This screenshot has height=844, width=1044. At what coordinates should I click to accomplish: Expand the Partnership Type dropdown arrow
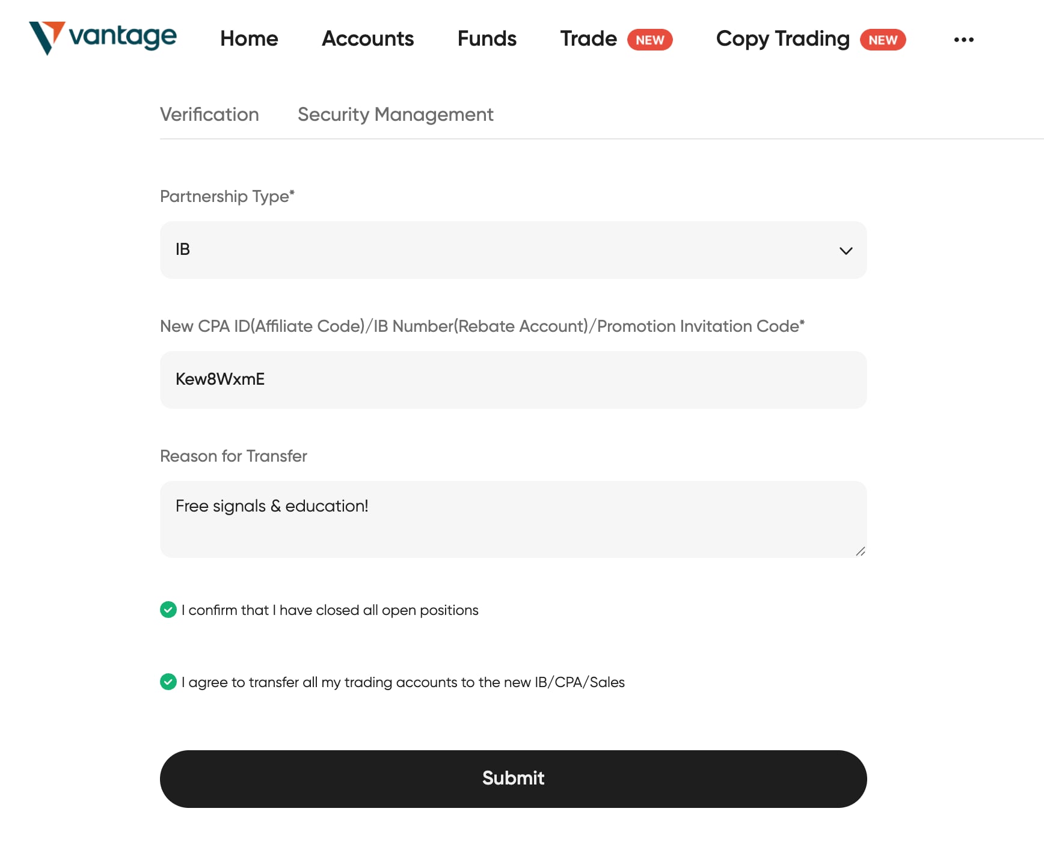tap(846, 250)
